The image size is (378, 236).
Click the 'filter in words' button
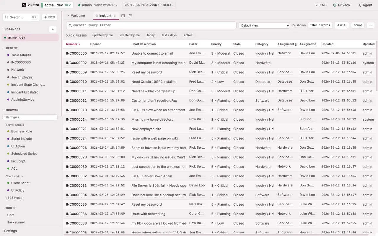click(x=320, y=25)
